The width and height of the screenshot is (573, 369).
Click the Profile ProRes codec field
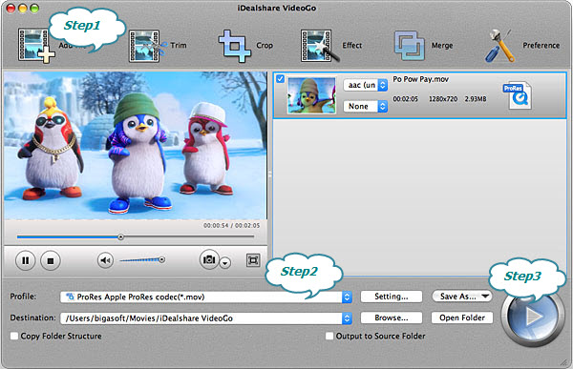click(x=205, y=297)
